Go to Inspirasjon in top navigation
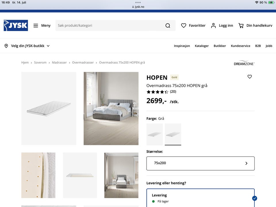Image resolution: width=276 pixels, height=207 pixels. pyautogui.click(x=182, y=46)
